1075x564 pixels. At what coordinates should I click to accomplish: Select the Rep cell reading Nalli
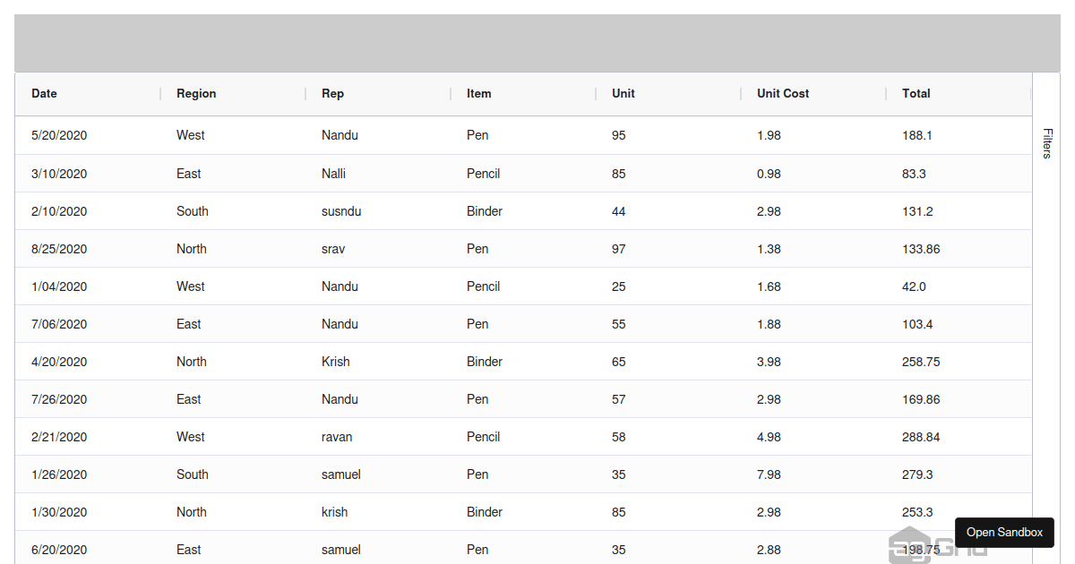point(333,174)
